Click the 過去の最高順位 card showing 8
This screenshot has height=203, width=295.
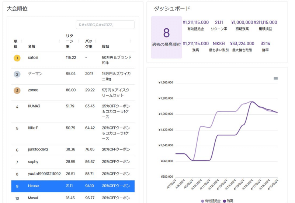(166, 37)
